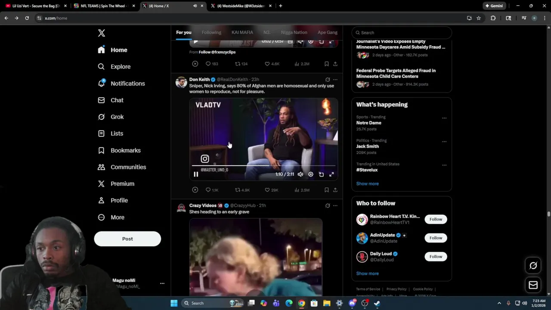Open Communities in the sidebar
The image size is (551, 310).
(122, 167)
